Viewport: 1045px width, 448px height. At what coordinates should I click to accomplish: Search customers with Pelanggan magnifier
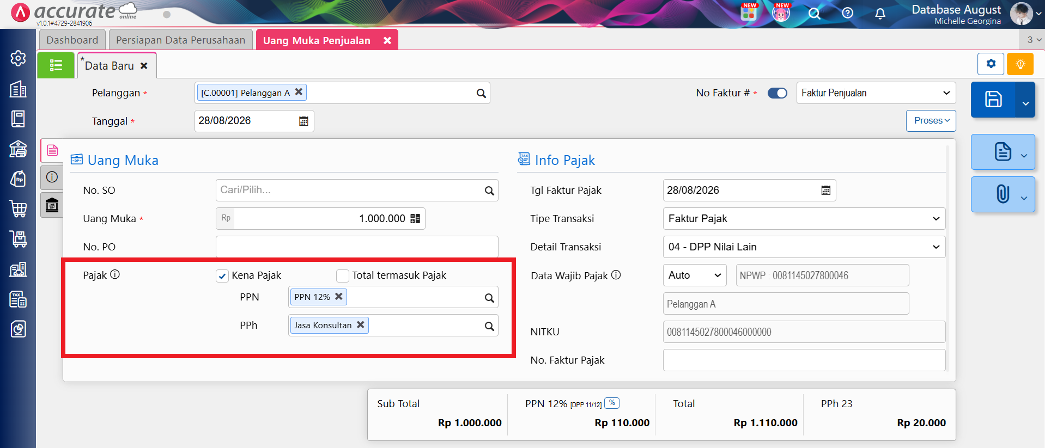[x=481, y=93]
